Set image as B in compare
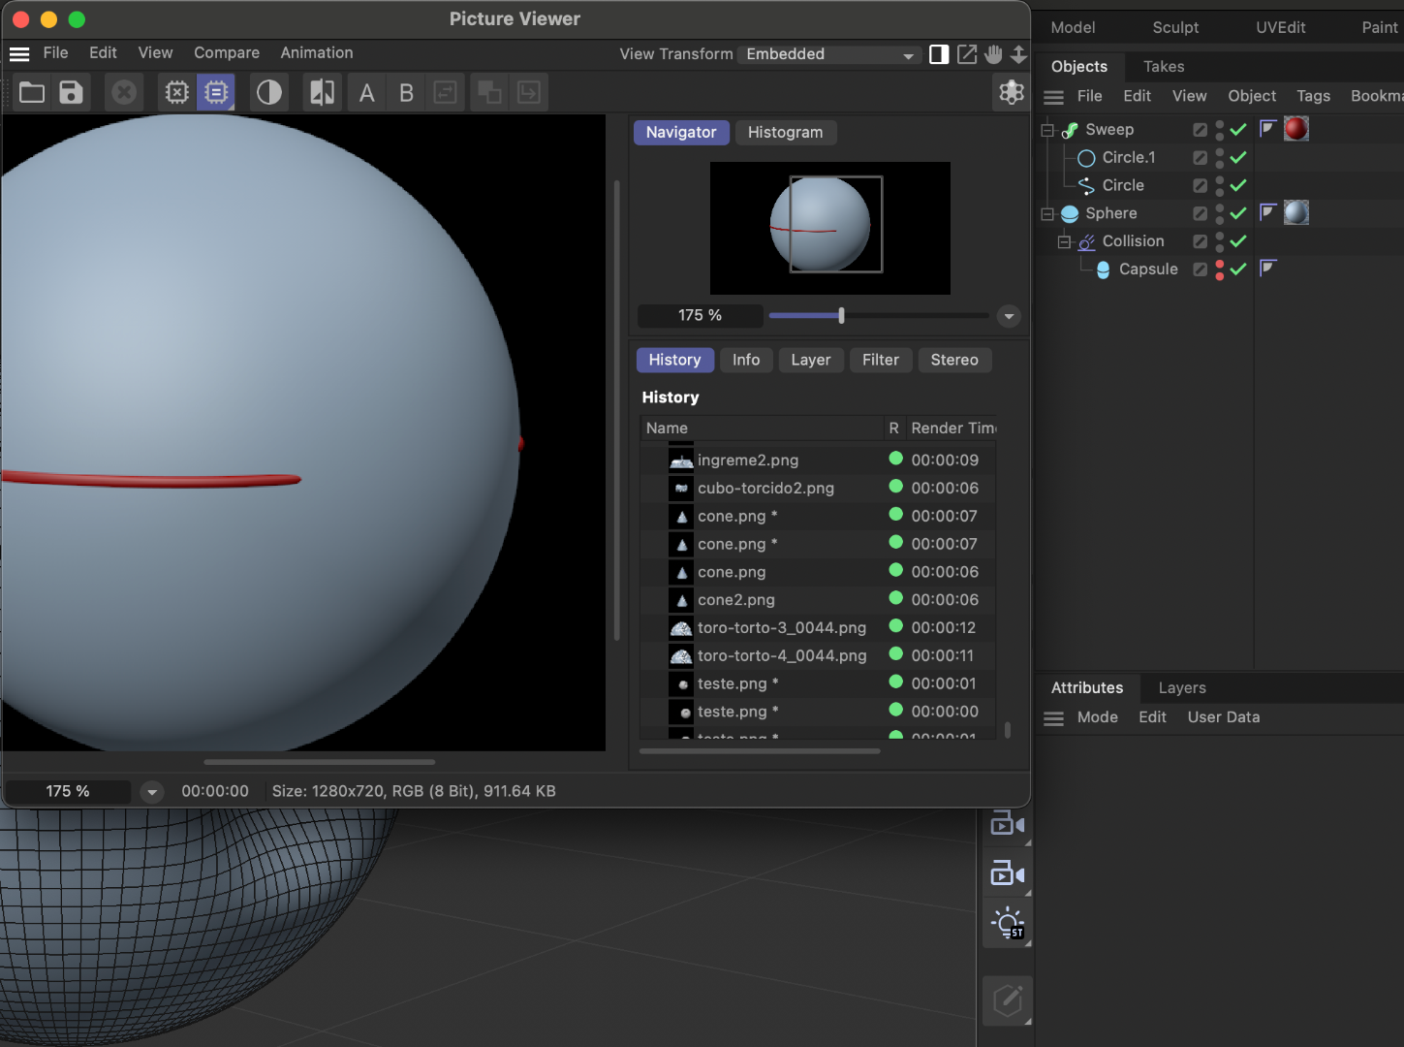The width and height of the screenshot is (1404, 1047). pyautogui.click(x=406, y=93)
